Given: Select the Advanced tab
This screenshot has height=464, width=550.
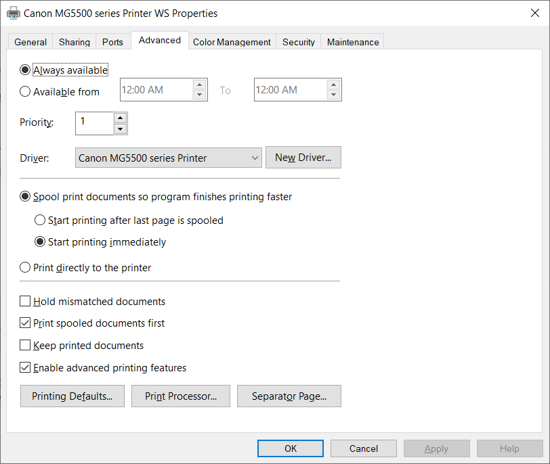Looking at the screenshot, I should 160,41.
